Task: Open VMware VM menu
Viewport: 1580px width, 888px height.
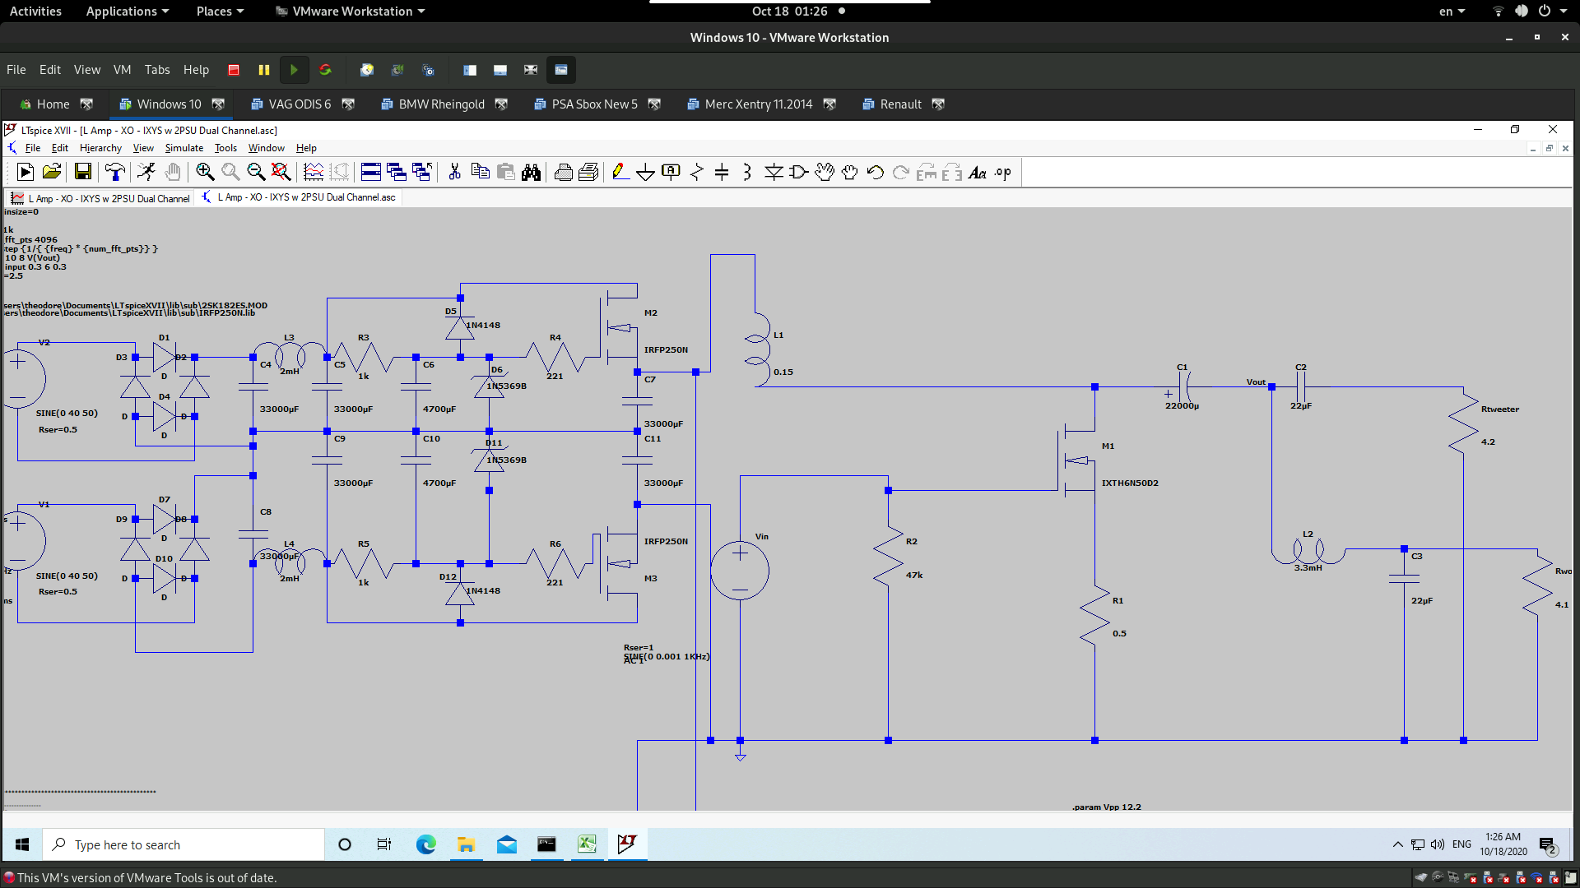Action: (122, 70)
